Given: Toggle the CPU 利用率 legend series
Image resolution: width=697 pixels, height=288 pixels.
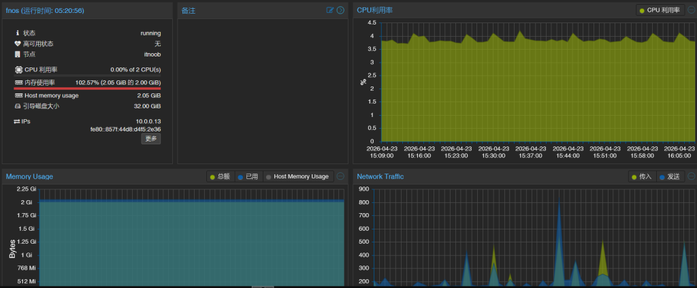Looking at the screenshot, I should click(x=660, y=10).
